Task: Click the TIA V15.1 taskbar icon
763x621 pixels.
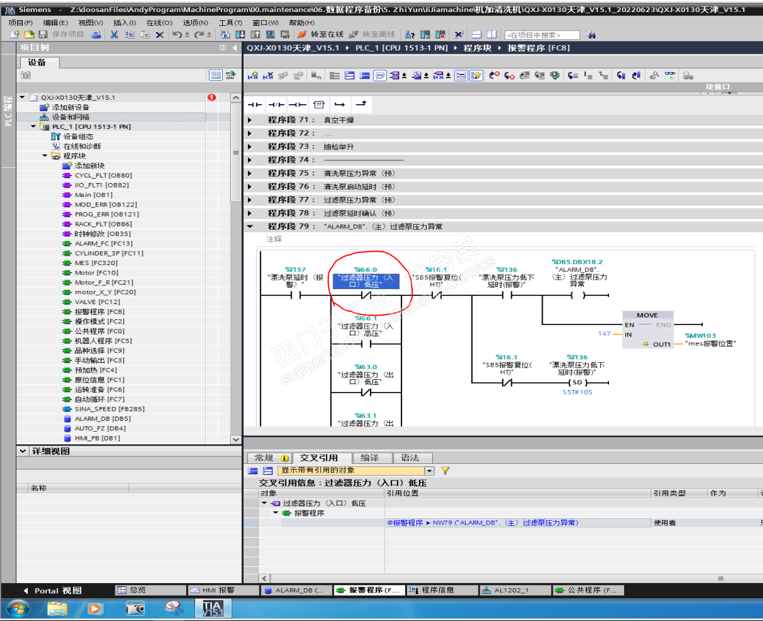Action: tap(213, 608)
